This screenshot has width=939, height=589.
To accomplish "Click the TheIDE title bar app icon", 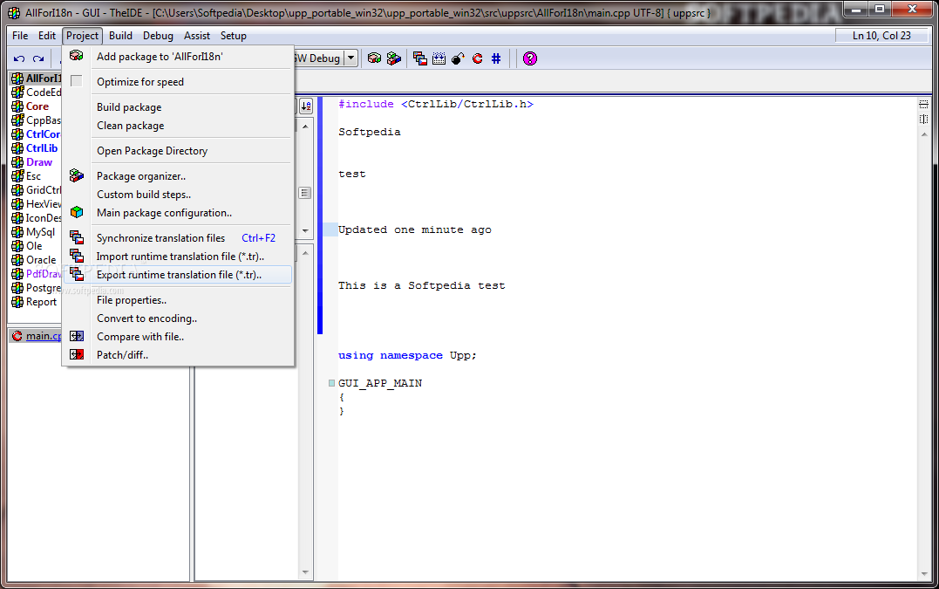I will click(x=14, y=12).
